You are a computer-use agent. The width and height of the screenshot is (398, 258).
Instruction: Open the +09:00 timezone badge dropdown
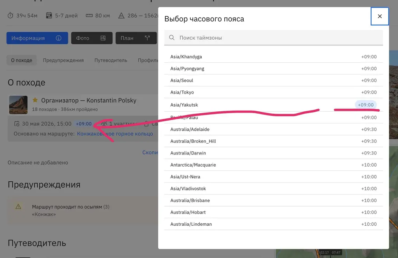84,124
